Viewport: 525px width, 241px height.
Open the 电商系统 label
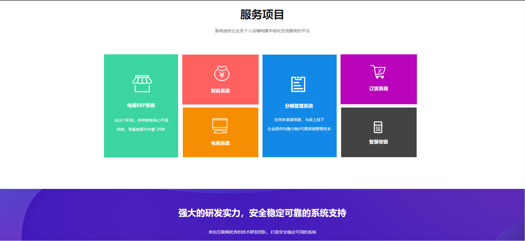220,143
